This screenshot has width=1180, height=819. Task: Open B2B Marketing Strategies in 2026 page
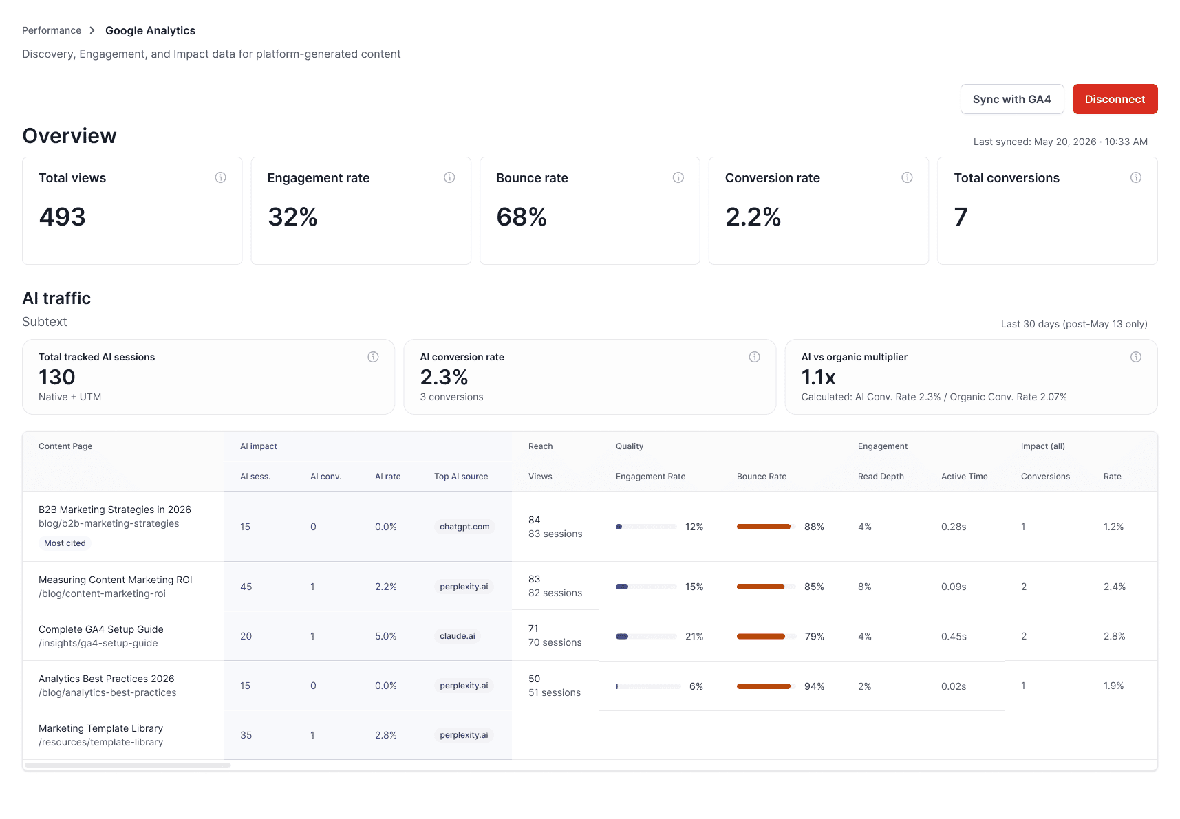tap(115, 510)
